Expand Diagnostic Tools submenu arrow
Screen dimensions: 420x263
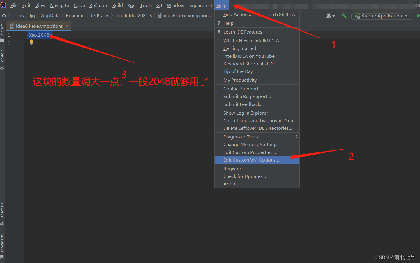coord(296,136)
